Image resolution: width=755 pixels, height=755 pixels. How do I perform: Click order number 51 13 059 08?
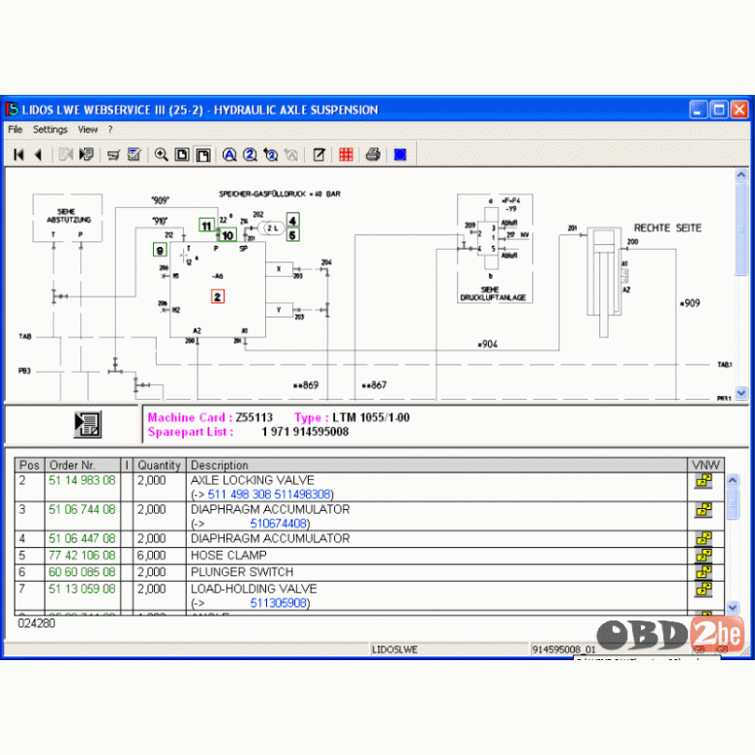82,589
